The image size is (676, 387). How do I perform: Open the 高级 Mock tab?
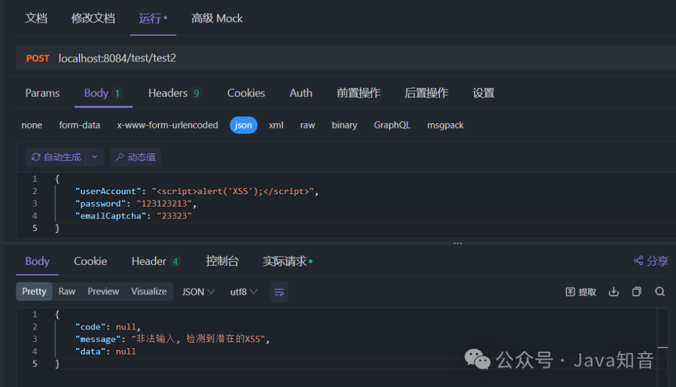coord(217,19)
